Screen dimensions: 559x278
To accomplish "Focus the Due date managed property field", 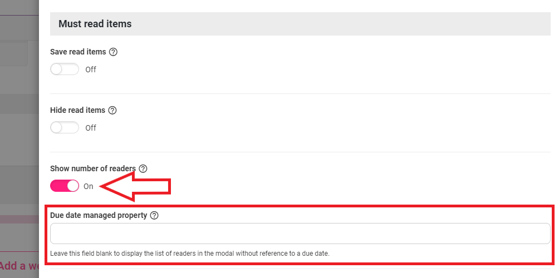I will (300, 234).
